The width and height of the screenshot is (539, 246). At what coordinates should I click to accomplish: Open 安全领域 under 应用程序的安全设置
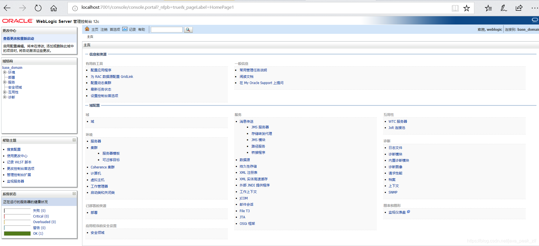[98, 232]
